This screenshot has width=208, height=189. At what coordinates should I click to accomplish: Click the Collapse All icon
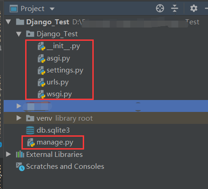coord(175,8)
